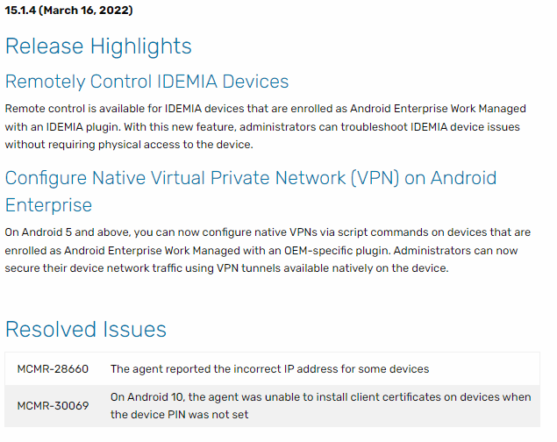Select issue ID MCMR-28660
The image size is (557, 442).
(53, 369)
